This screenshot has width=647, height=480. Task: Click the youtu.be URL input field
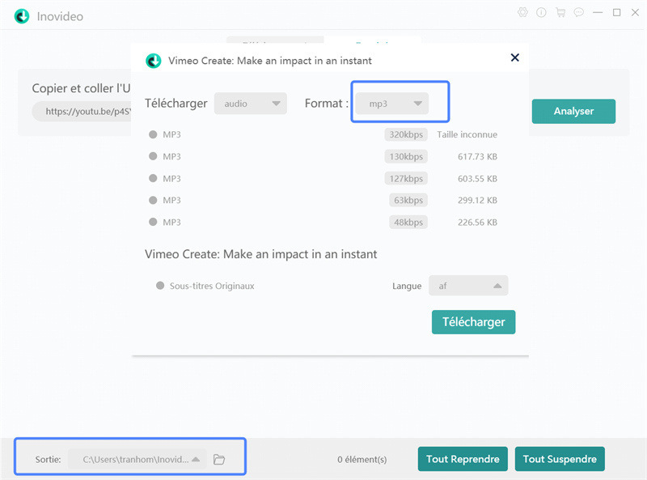[x=82, y=111]
